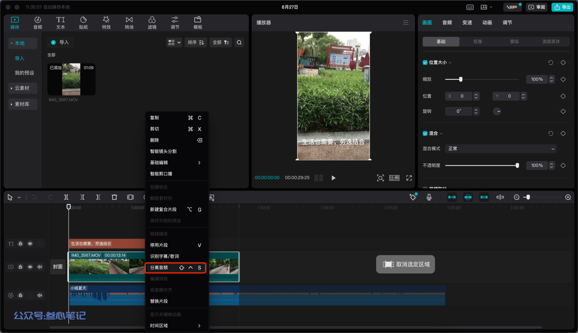
Task: Click the 比例 ratio button in player
Action: click(394, 178)
